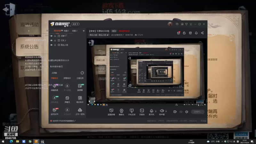Open the layout panel icon beside the bell
The height and width of the screenshot is (144, 256).
pos(190,33)
